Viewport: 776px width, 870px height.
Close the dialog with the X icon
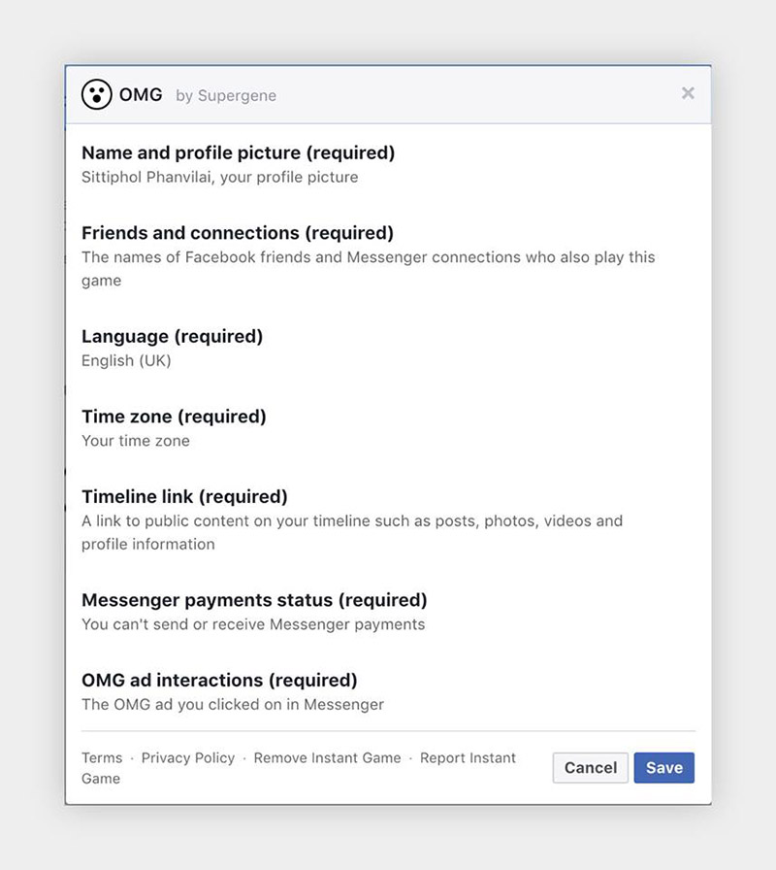click(688, 93)
